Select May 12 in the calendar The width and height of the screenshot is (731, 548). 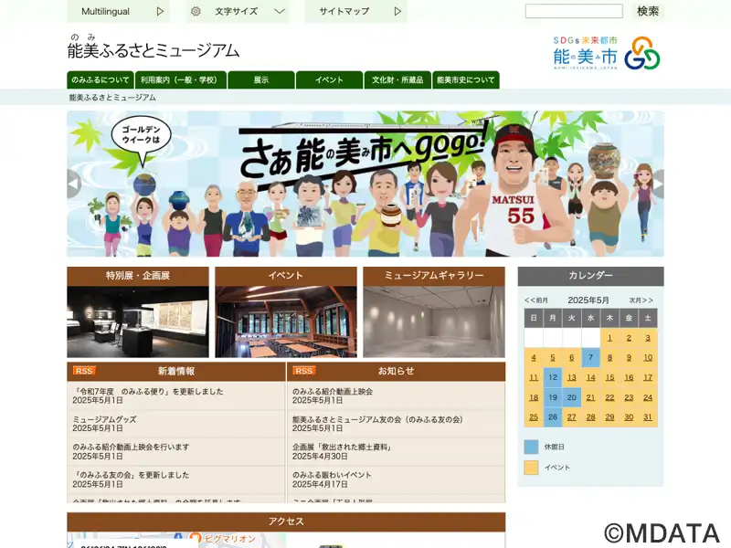tap(553, 377)
